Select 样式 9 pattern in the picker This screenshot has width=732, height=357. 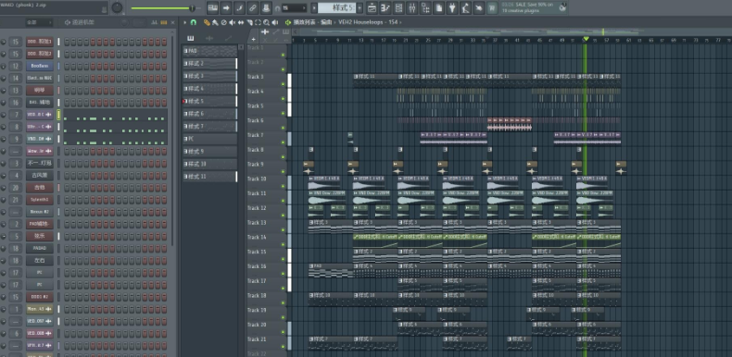point(209,152)
